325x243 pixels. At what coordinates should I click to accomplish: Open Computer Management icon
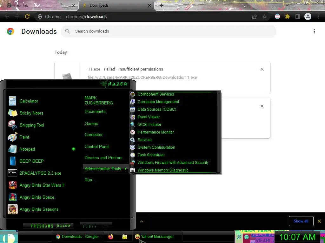(x=133, y=102)
